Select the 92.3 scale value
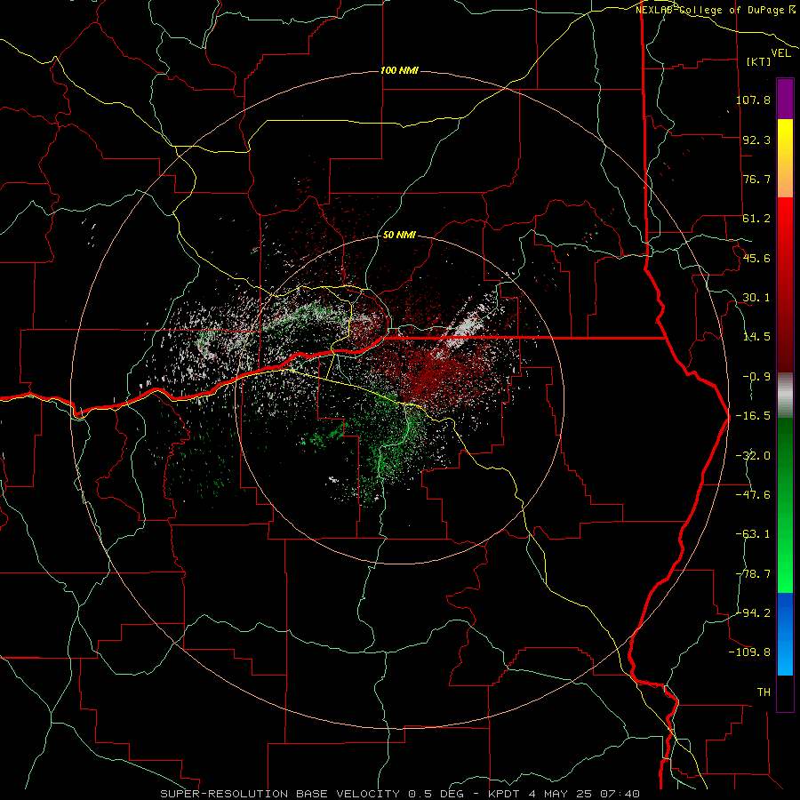Viewport: 800px width, 800px height. (756, 140)
